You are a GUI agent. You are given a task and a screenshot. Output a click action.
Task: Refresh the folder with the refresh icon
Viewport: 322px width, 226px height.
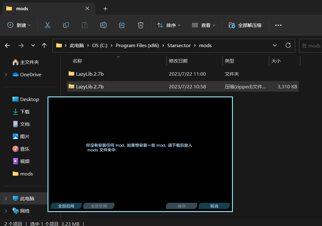[288, 45]
